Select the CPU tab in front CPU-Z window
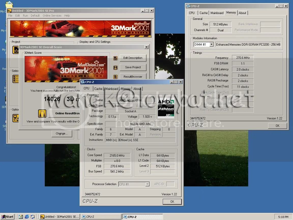293x220 pixels. click(x=86, y=88)
